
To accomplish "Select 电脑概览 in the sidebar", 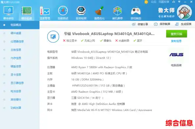I will (20, 25).
